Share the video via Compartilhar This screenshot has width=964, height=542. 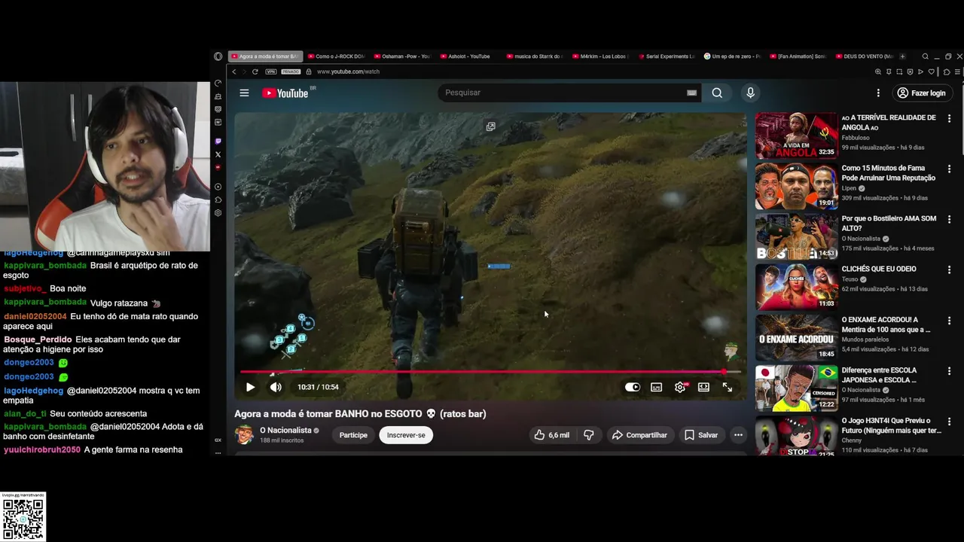(639, 435)
